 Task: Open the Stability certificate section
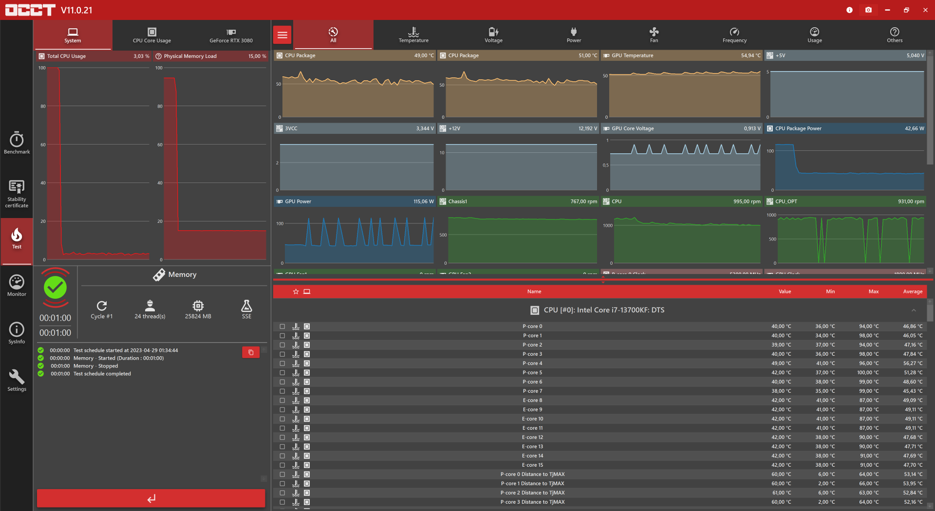click(x=17, y=194)
